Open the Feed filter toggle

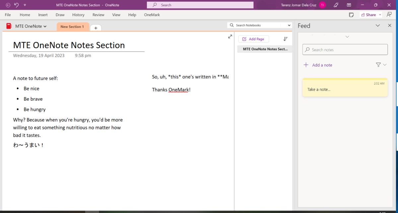(378, 65)
